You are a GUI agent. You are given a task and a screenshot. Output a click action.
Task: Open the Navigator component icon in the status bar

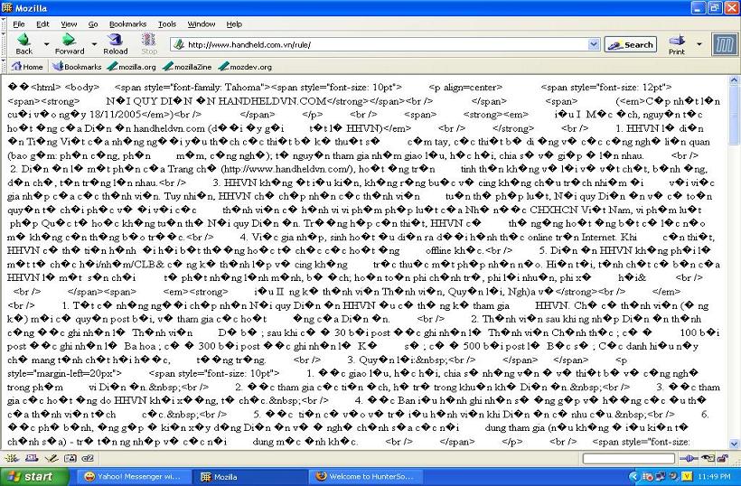point(12,459)
